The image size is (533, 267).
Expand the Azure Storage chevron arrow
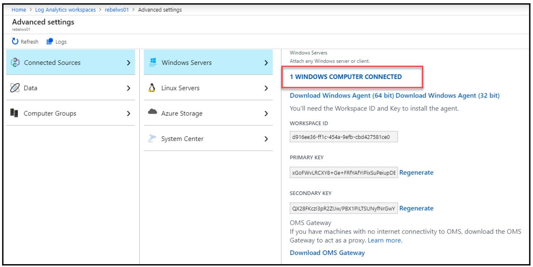coord(265,113)
